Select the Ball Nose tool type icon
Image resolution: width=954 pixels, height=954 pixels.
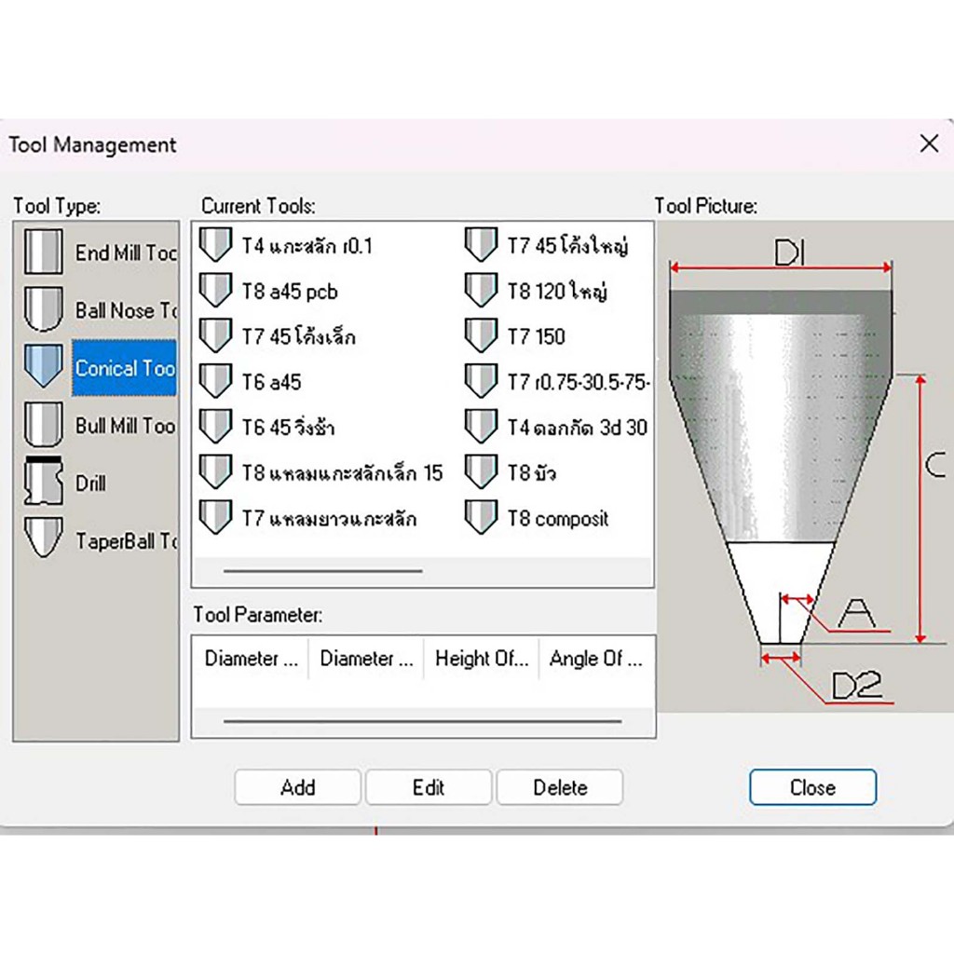(x=44, y=309)
